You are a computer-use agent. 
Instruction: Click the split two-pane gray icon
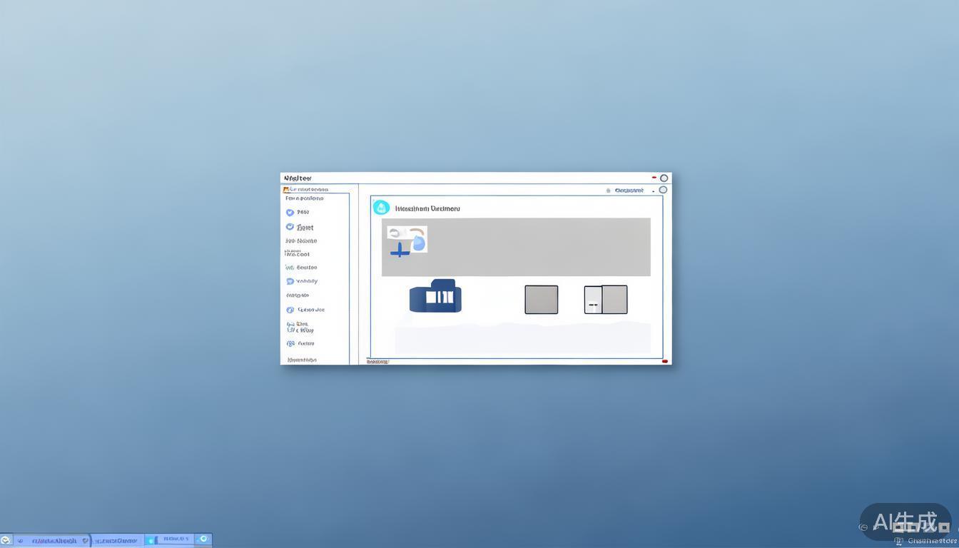coord(606,300)
